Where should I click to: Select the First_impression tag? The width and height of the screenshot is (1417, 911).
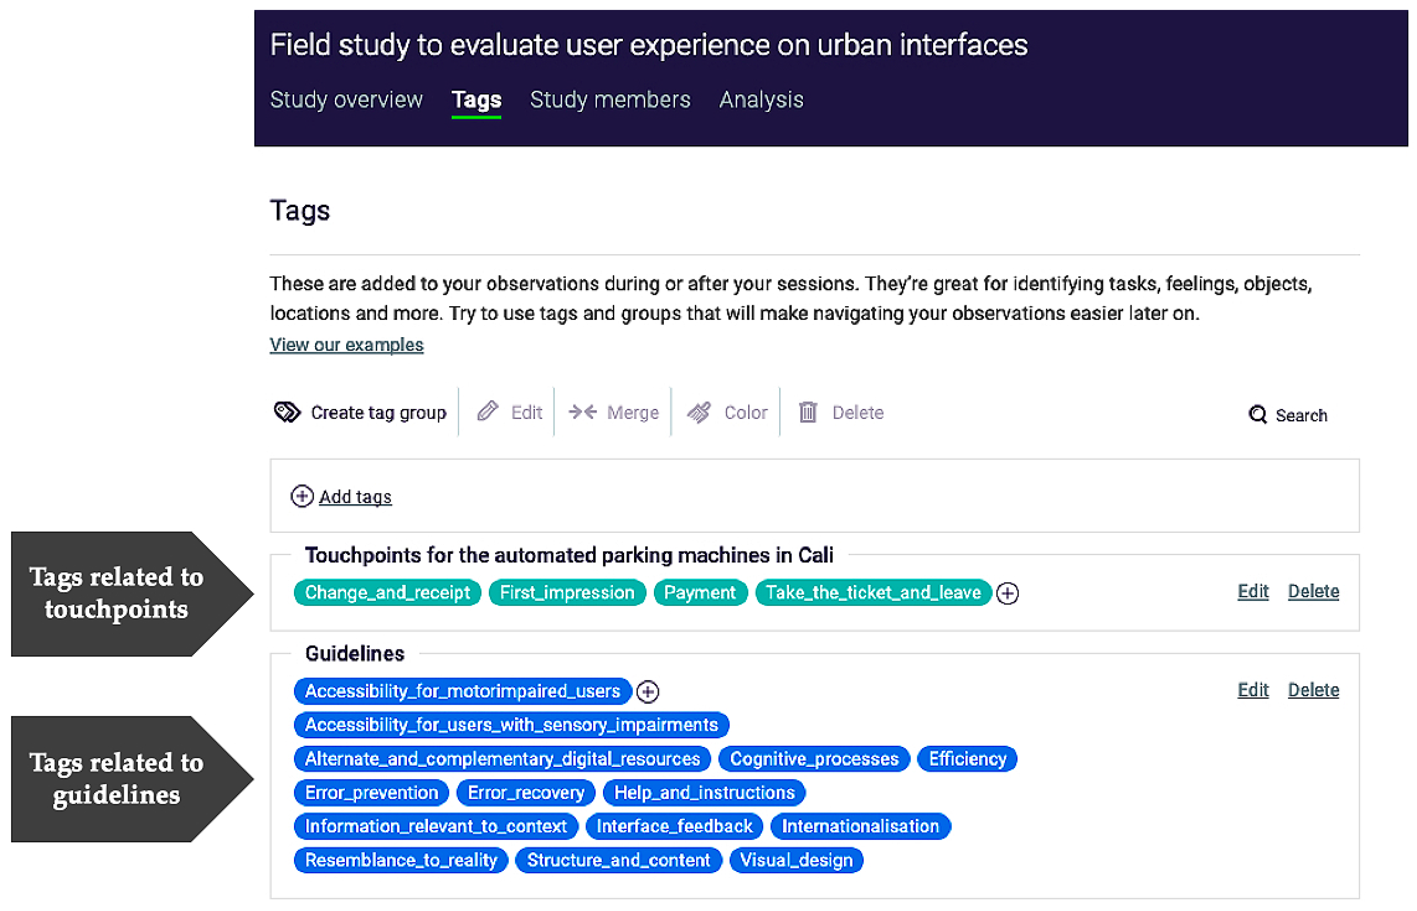tap(567, 592)
